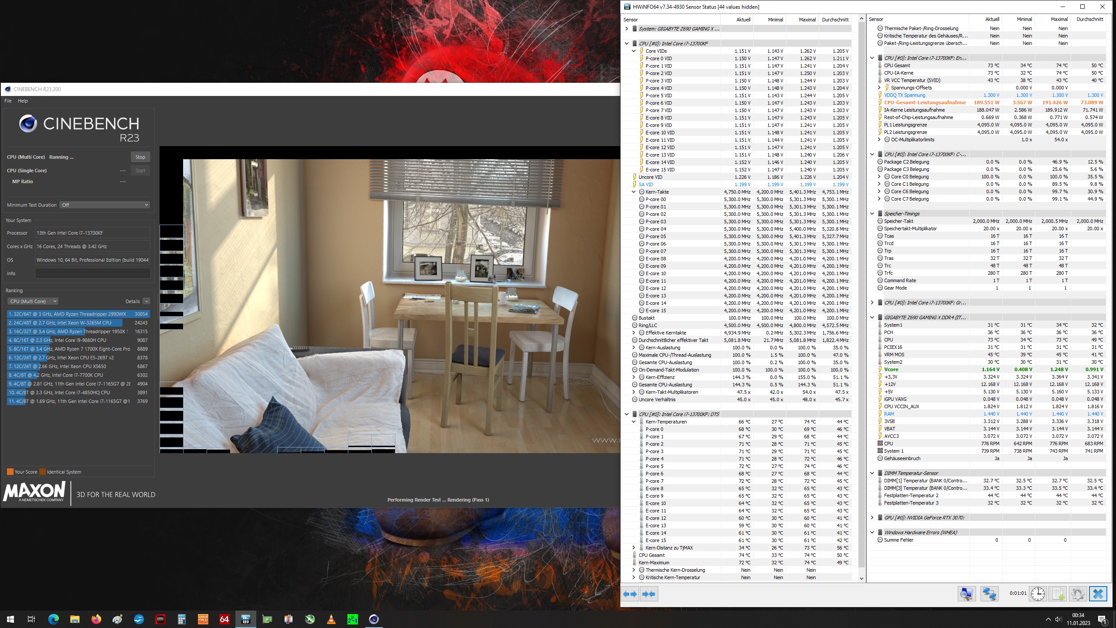Click the clock icon to reset timers
Screen dimensions: 1116x628
click(x=1038, y=594)
